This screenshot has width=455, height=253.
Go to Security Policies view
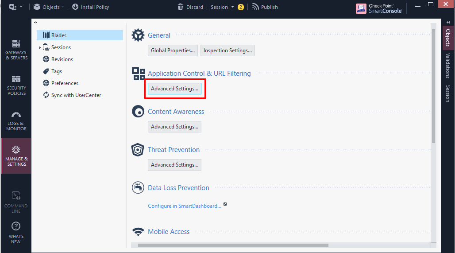click(16, 86)
